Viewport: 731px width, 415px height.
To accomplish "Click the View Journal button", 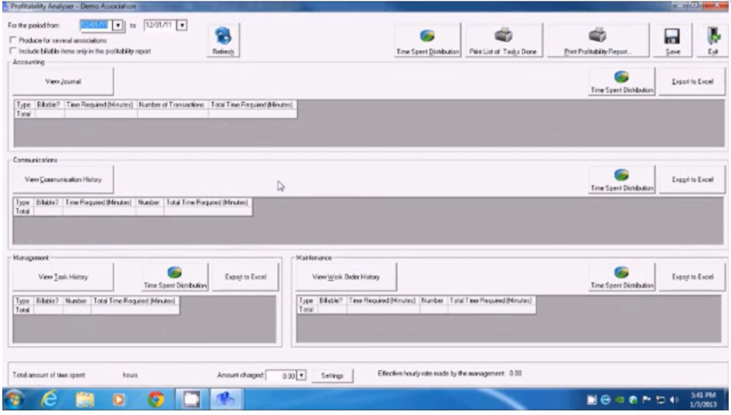I will click(63, 81).
